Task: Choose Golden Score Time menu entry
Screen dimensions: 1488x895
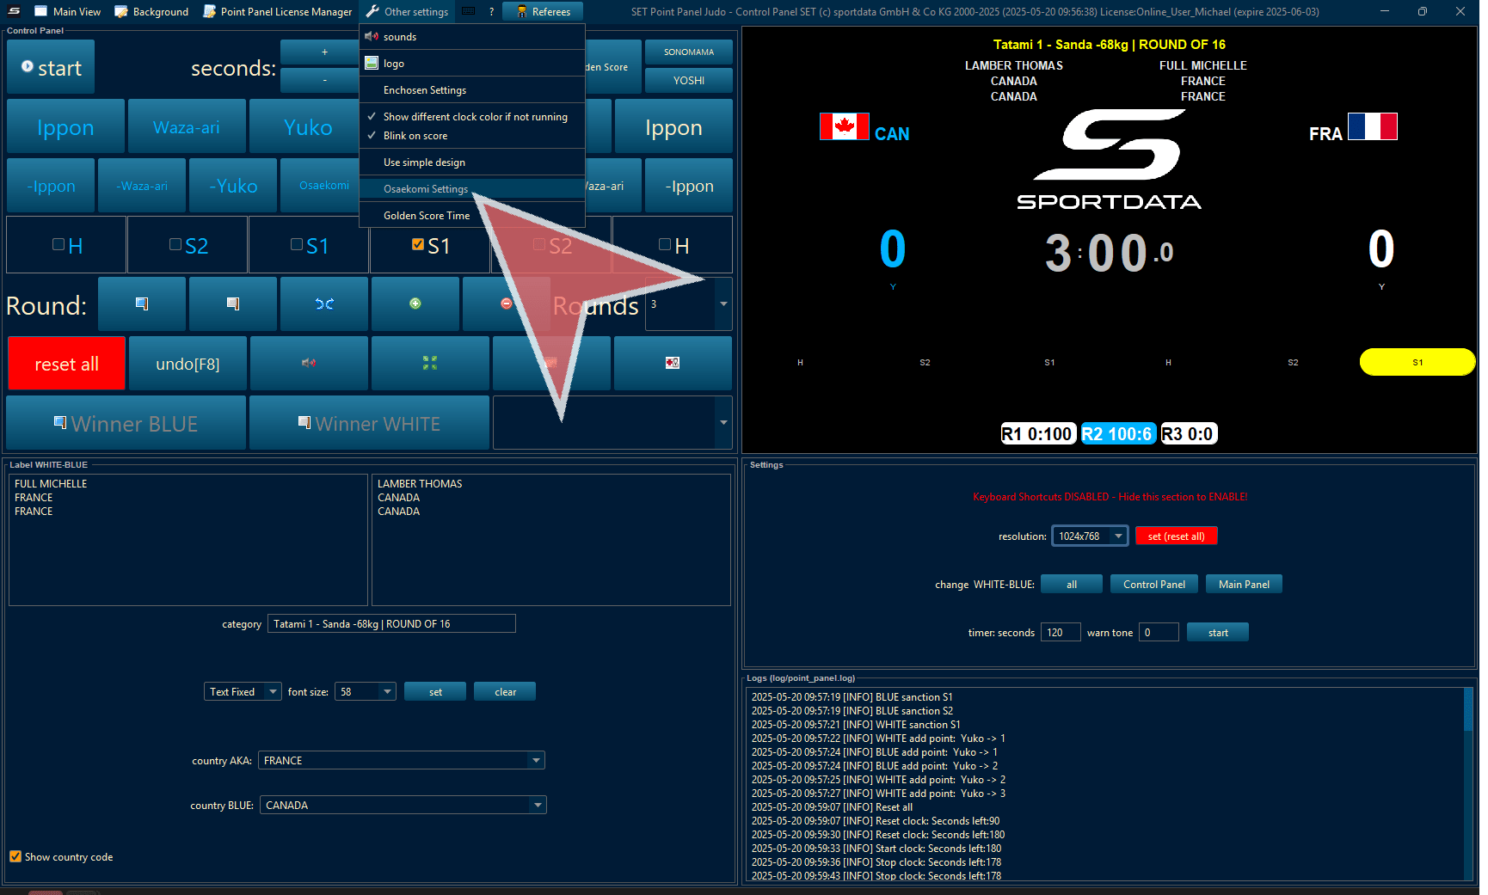Action: (427, 216)
